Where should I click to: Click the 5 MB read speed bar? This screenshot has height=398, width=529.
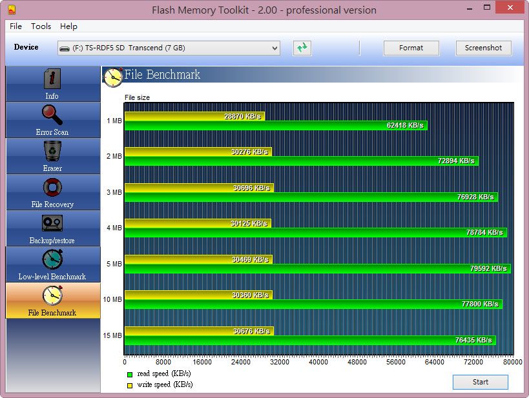coord(316,269)
